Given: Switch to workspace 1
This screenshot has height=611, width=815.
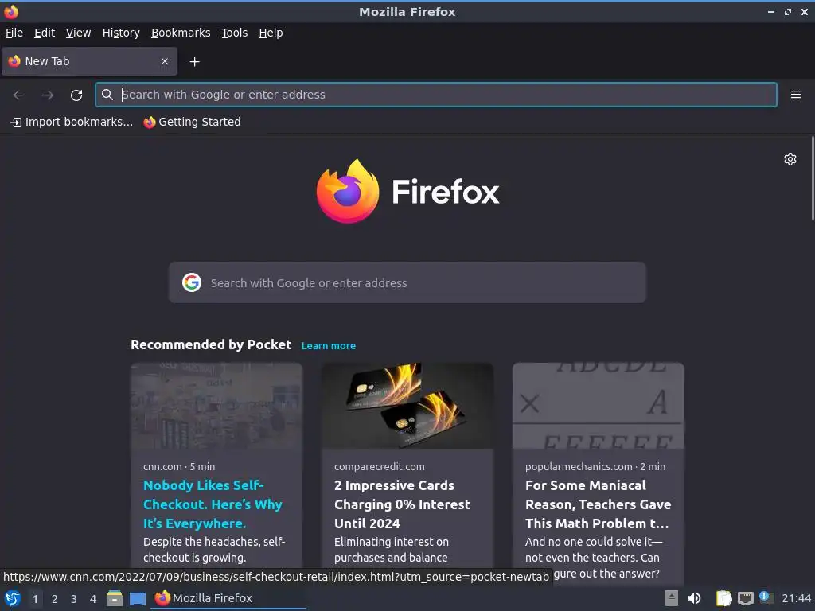Looking at the screenshot, I should 35,599.
